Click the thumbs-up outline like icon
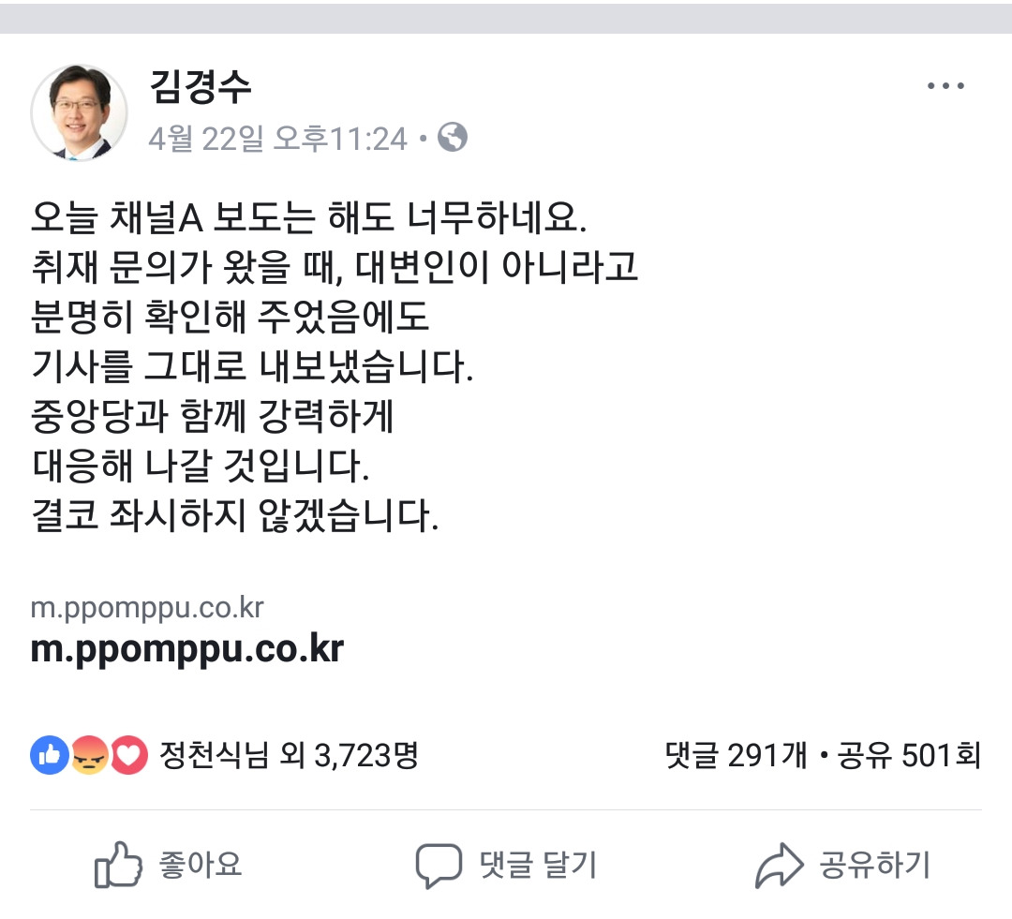Image resolution: width=1012 pixels, height=919 pixels. click(118, 865)
